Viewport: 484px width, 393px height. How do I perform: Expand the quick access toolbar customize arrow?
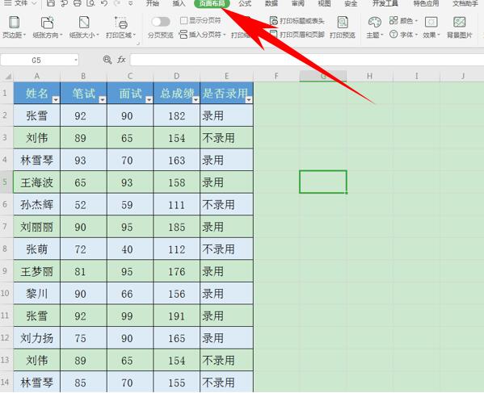pyautogui.click(x=131, y=3)
